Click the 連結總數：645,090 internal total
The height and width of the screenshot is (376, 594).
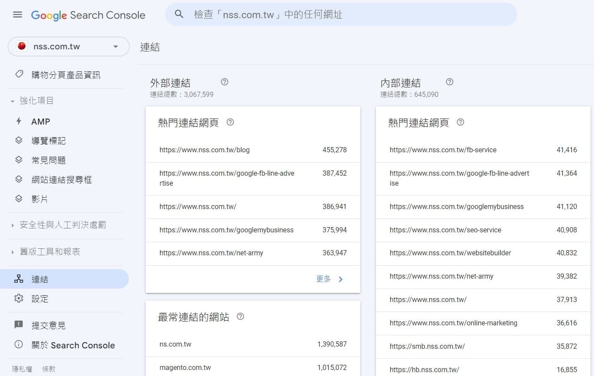click(x=409, y=94)
